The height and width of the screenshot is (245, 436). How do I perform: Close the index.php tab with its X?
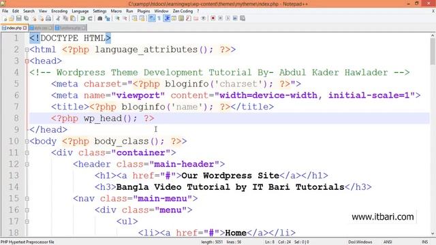25,28
